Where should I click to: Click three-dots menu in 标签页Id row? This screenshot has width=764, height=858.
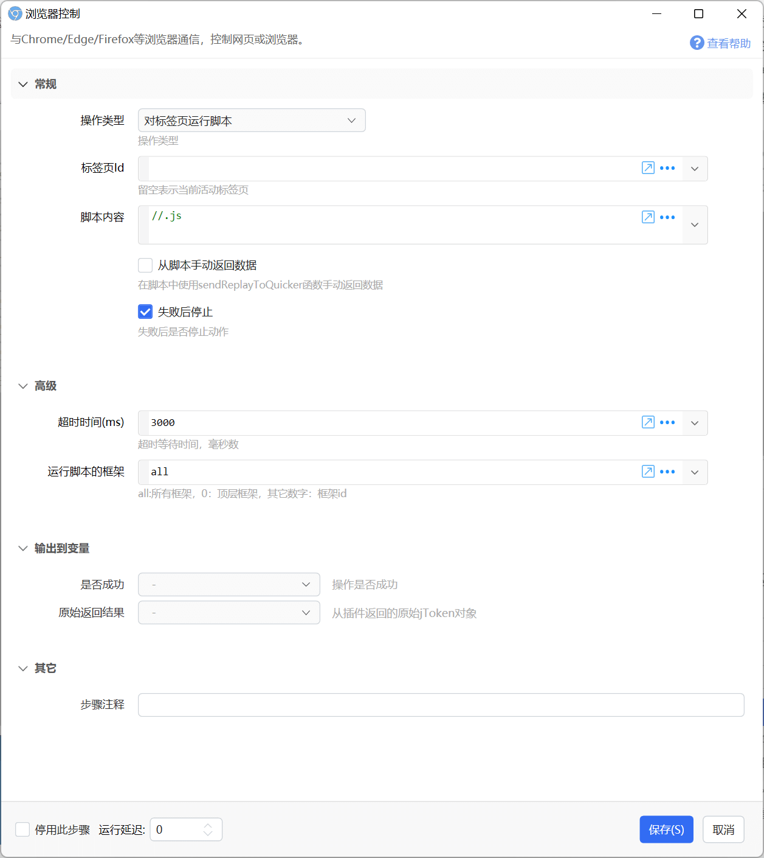667,168
